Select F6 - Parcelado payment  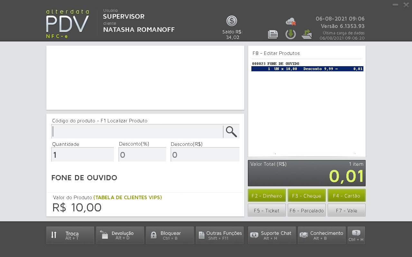click(x=307, y=210)
